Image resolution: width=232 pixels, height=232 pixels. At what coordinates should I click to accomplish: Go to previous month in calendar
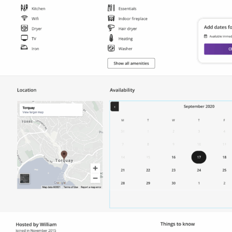coord(114,106)
